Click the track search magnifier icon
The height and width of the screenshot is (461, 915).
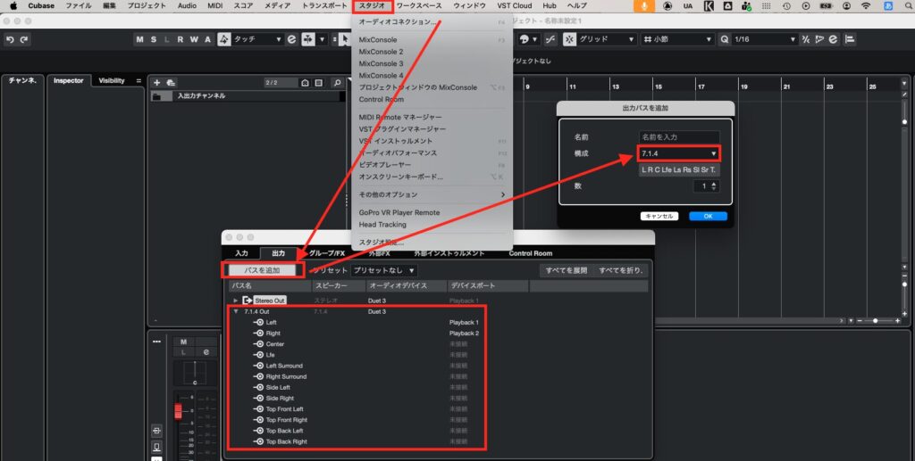tap(337, 82)
